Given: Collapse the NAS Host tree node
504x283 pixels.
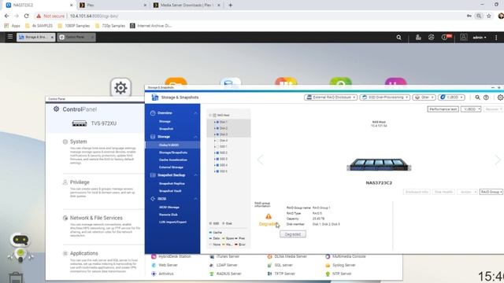Looking at the screenshot, I should pyautogui.click(x=210, y=116).
